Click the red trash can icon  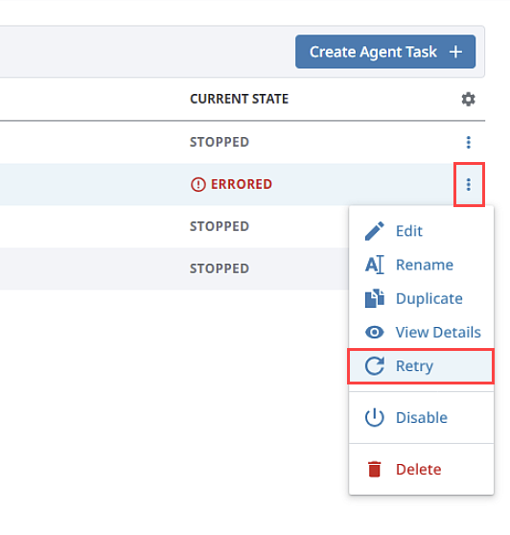pos(375,469)
